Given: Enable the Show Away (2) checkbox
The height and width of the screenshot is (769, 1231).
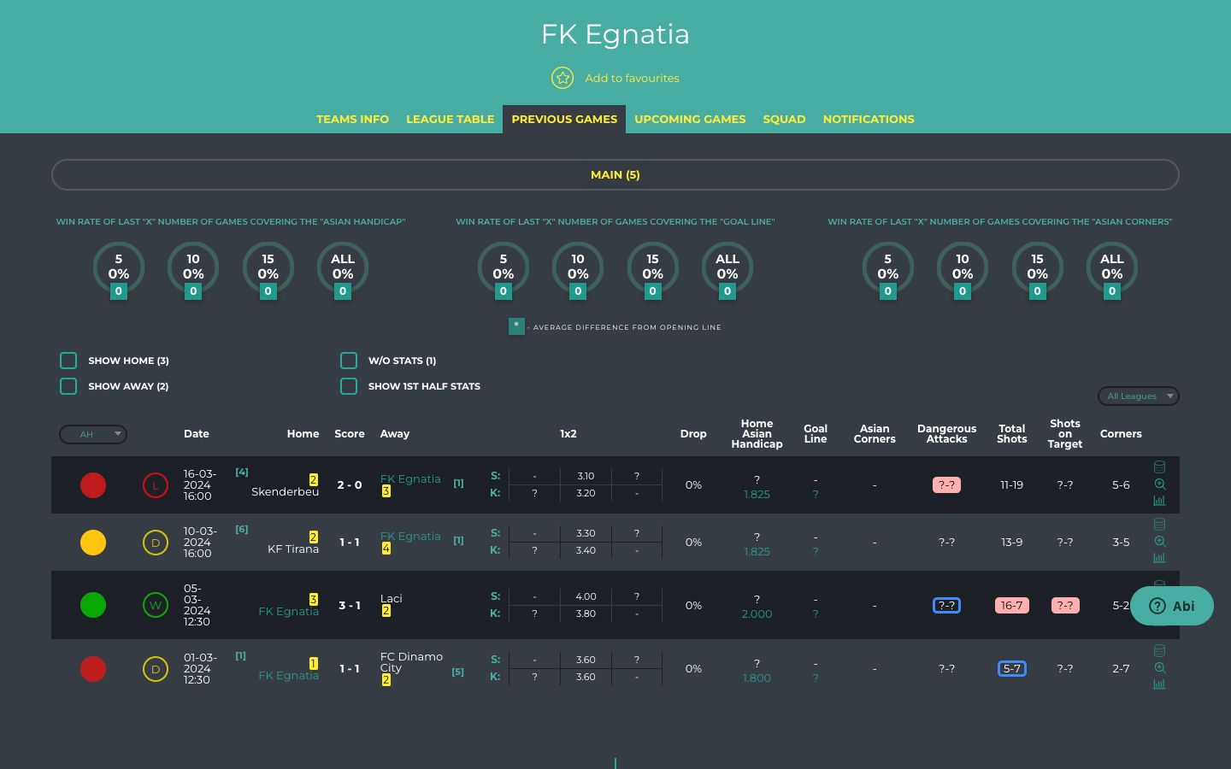Looking at the screenshot, I should pos(68,386).
